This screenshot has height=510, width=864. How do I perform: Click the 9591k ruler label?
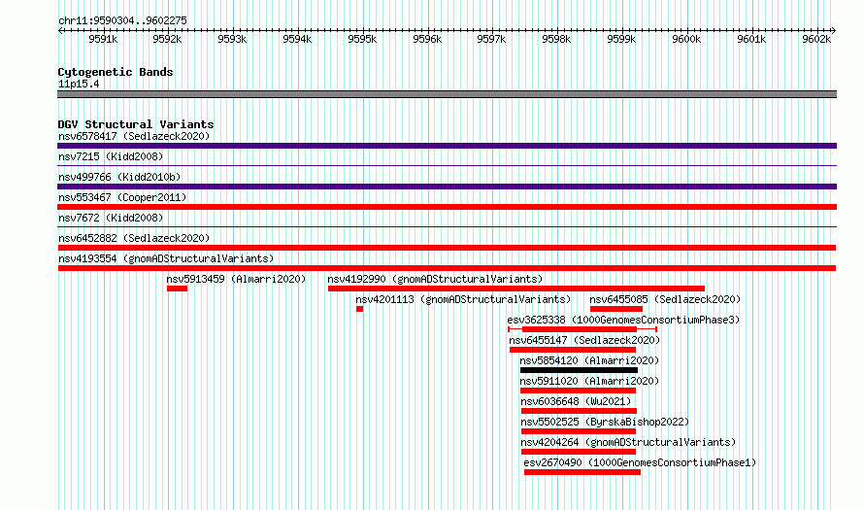point(103,39)
